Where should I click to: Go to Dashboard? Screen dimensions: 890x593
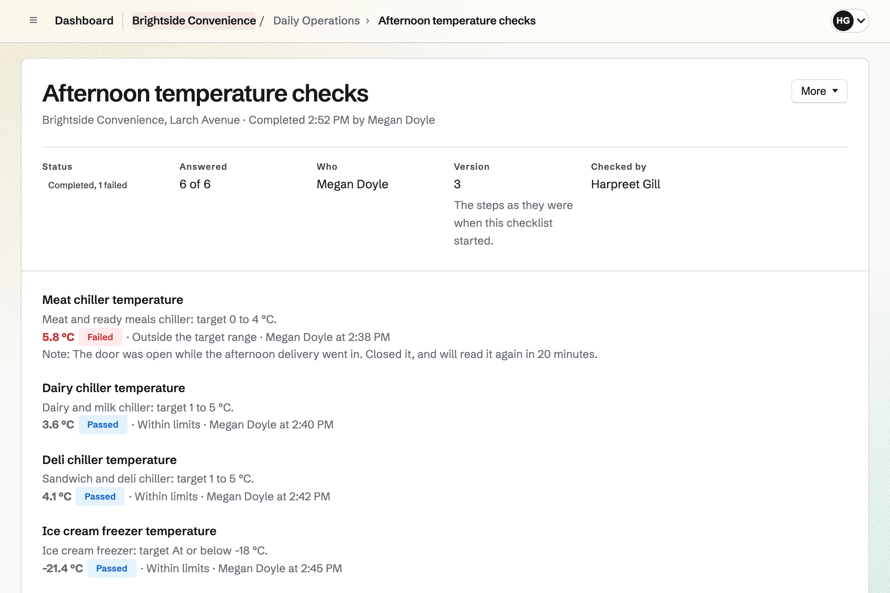coord(84,20)
